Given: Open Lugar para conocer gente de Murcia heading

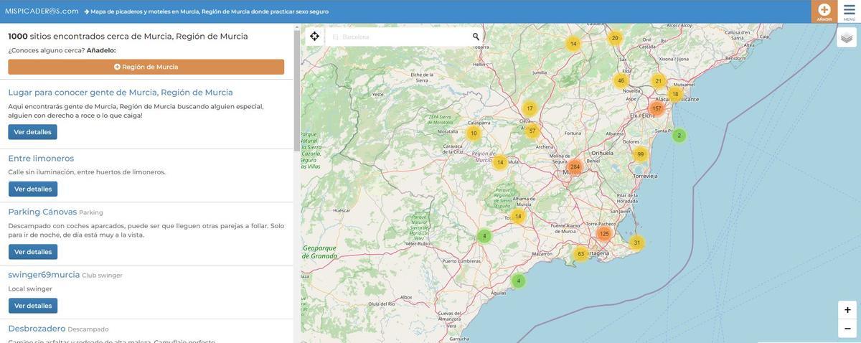Looking at the screenshot, I should point(121,93).
